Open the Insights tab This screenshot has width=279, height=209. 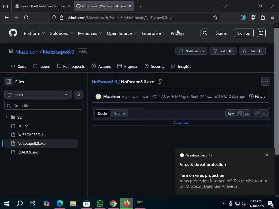click(x=181, y=66)
